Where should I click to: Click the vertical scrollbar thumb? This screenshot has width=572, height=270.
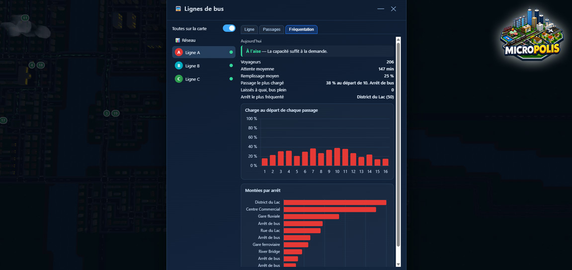tap(399, 144)
